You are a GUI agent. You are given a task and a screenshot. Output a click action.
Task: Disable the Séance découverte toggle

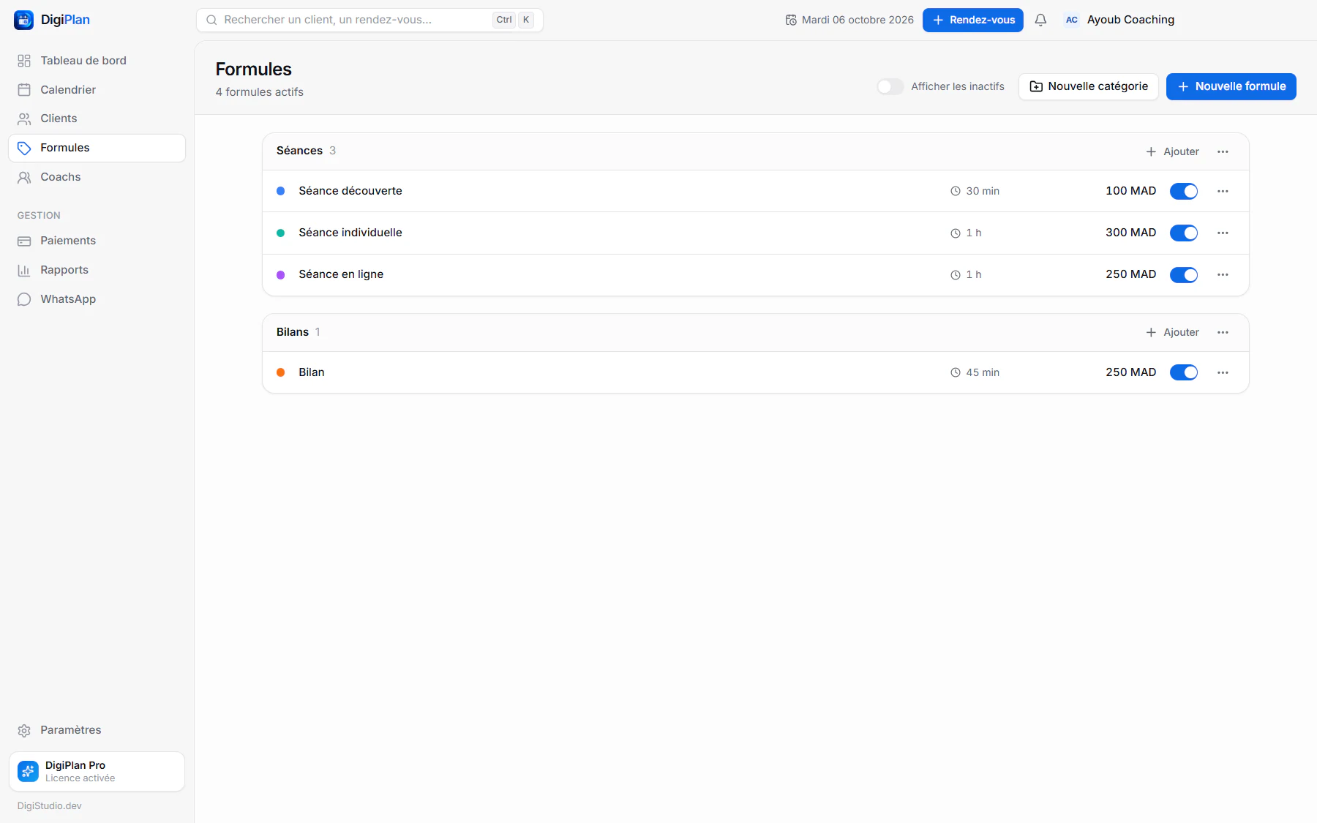(1184, 191)
